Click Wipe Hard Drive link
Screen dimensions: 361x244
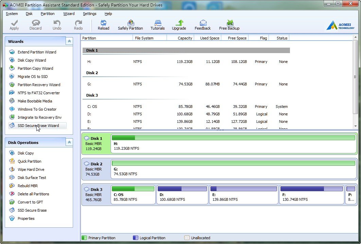(x=31, y=169)
